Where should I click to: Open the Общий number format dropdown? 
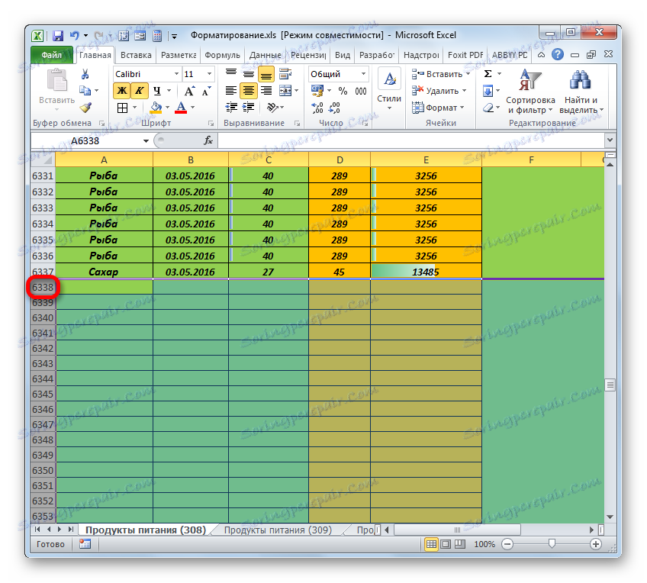(x=363, y=74)
